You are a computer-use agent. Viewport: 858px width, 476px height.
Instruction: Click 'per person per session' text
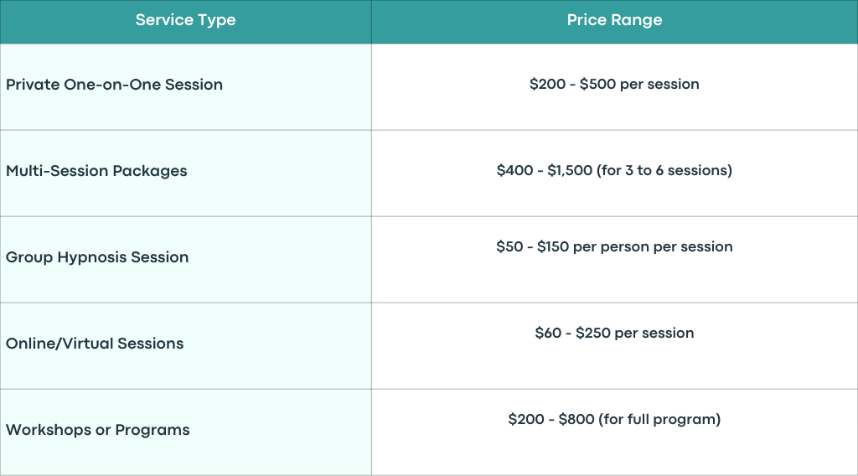pos(653,247)
